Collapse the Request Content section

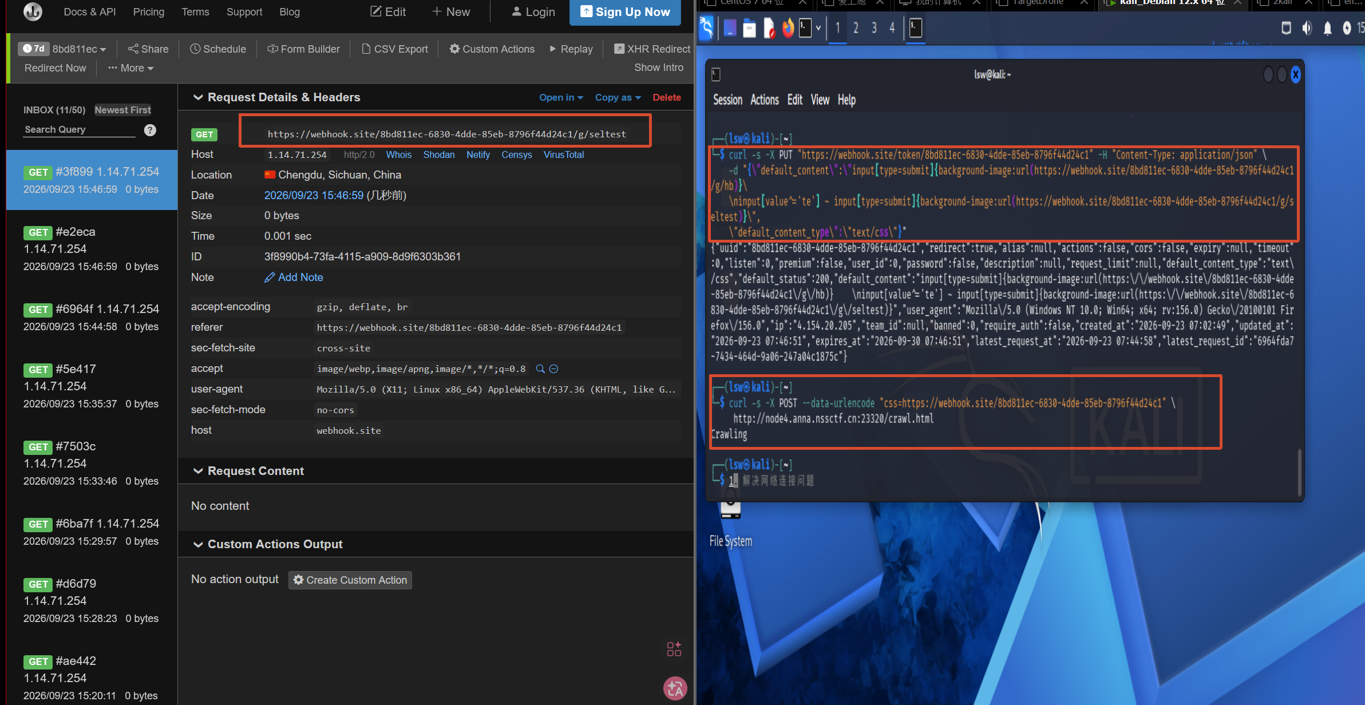pyautogui.click(x=198, y=471)
